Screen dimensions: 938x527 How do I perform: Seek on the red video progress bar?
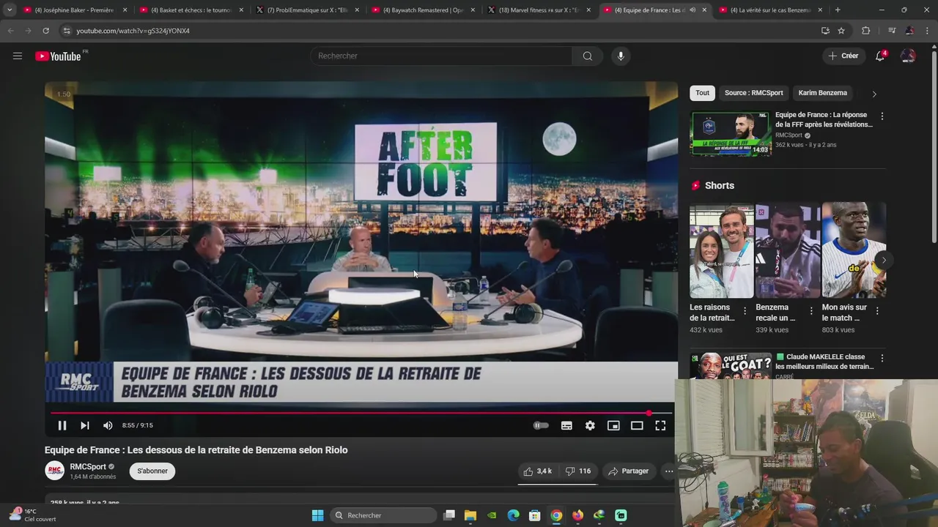coord(361,413)
